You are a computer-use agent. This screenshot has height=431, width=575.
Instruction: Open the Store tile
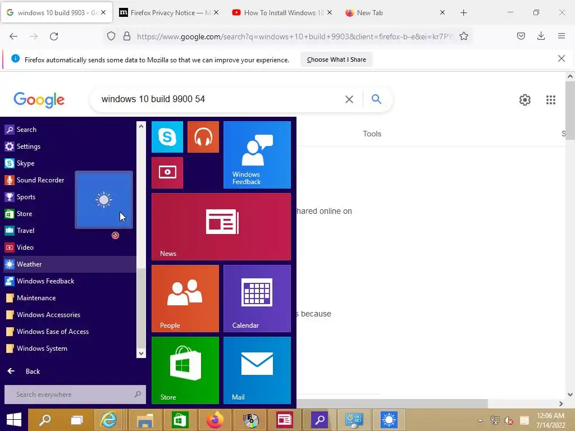click(x=185, y=370)
